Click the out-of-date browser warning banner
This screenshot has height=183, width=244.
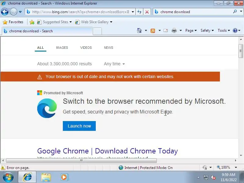pos(110,77)
